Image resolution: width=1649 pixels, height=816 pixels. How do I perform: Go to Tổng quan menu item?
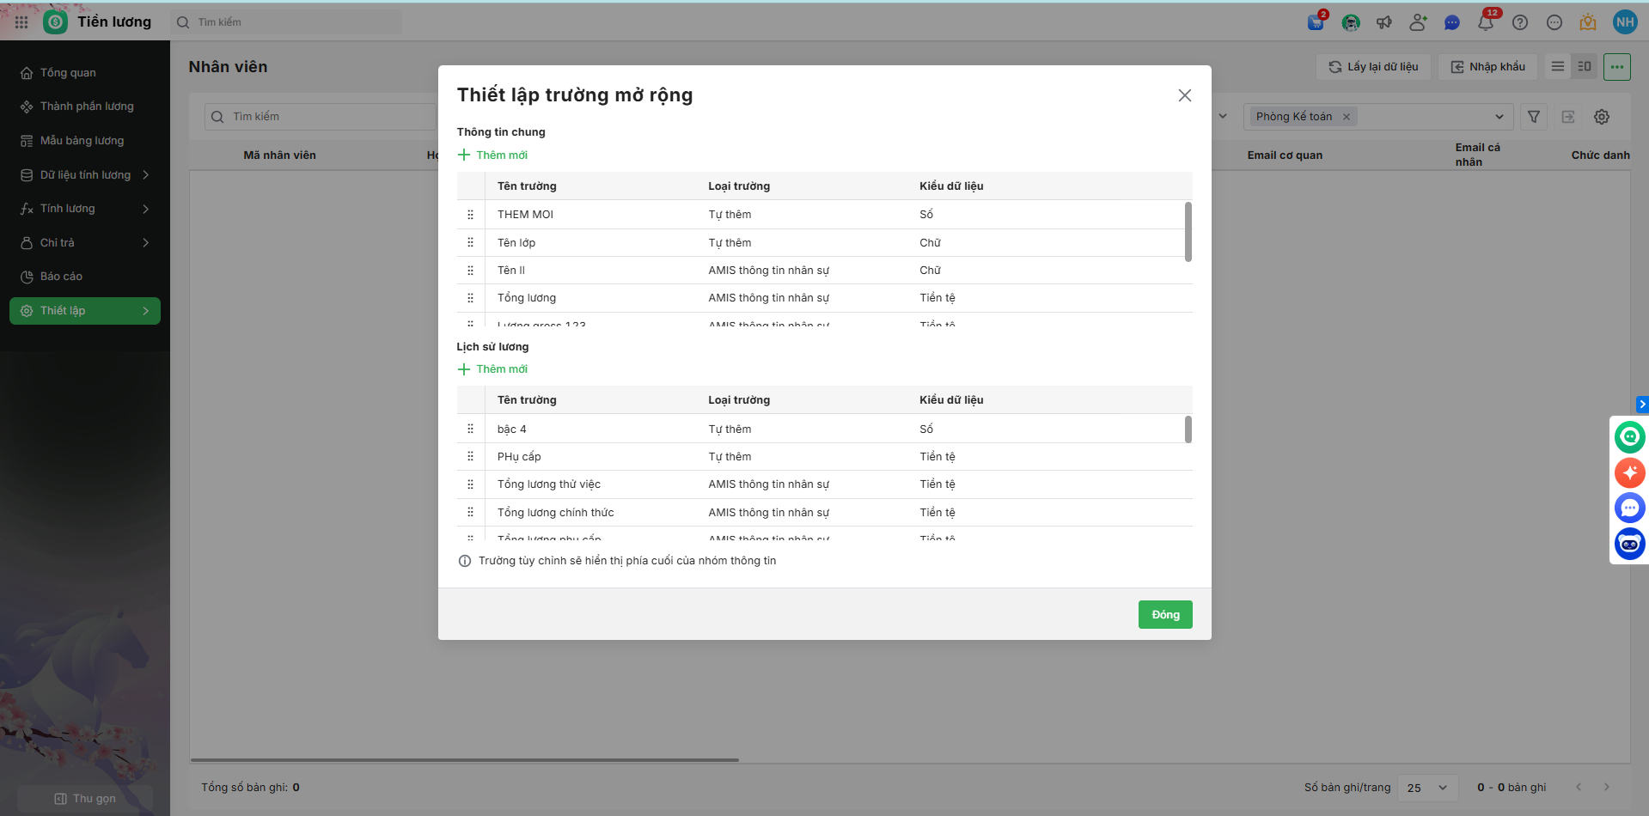point(68,73)
